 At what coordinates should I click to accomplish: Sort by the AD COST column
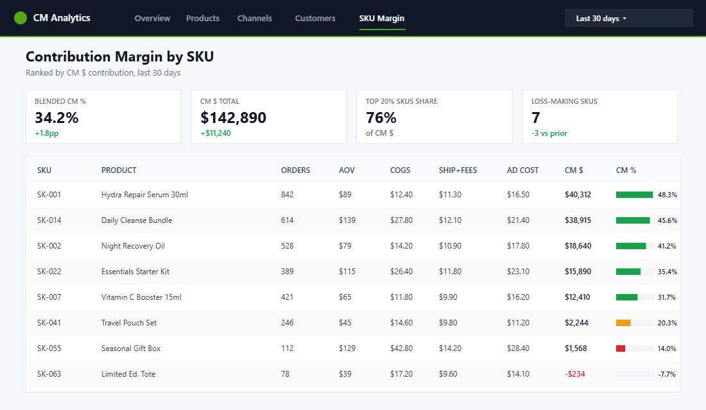[x=522, y=170]
